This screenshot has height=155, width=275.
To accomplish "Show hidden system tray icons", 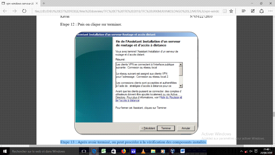I will (241, 151).
